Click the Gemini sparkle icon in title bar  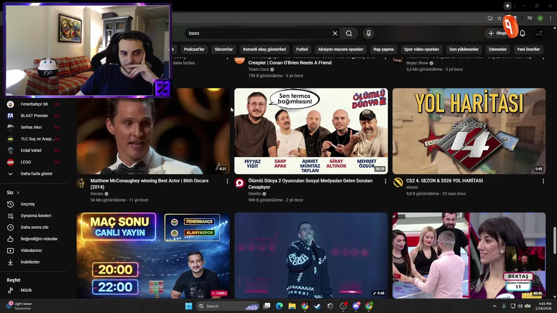pos(507,6)
